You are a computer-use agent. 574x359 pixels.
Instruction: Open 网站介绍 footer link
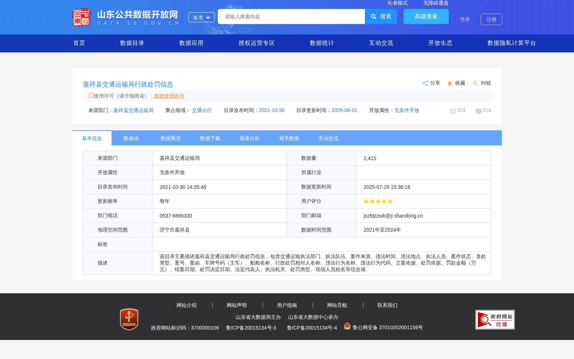(187, 305)
